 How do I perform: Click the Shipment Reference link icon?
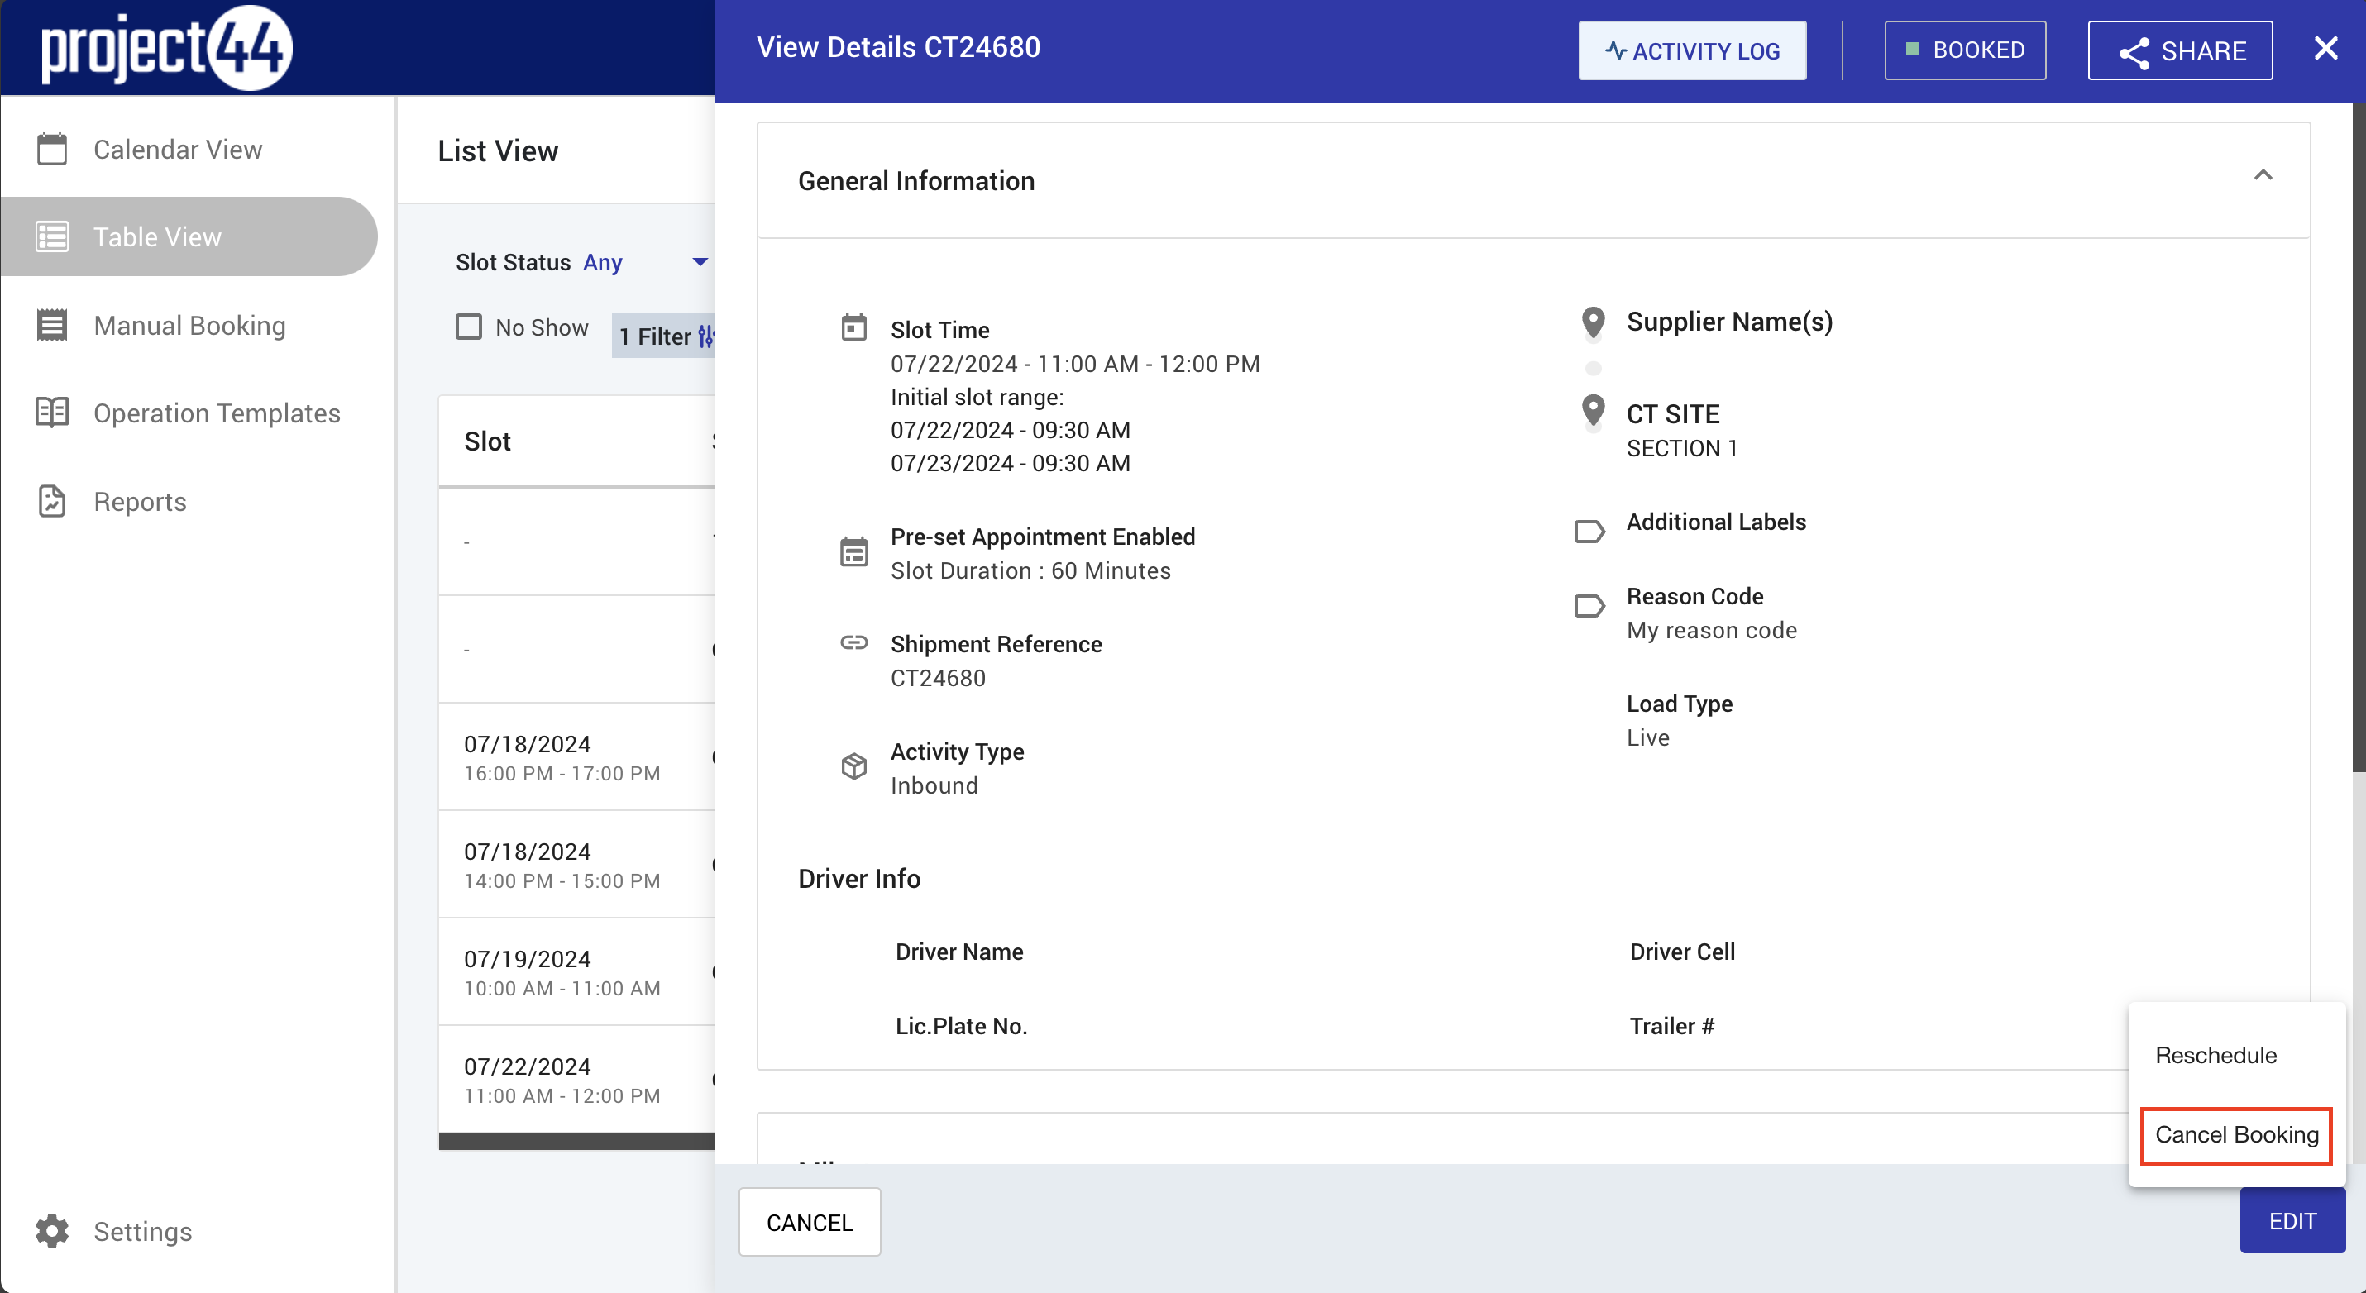click(x=854, y=643)
